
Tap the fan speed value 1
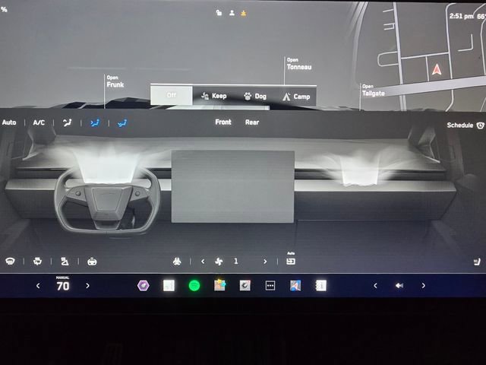pyautogui.click(x=236, y=262)
